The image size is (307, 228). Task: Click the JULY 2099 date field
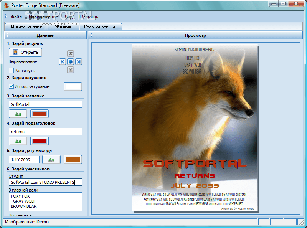coord(24,159)
